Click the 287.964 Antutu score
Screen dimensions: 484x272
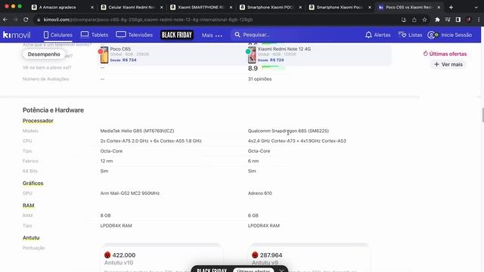click(x=271, y=255)
